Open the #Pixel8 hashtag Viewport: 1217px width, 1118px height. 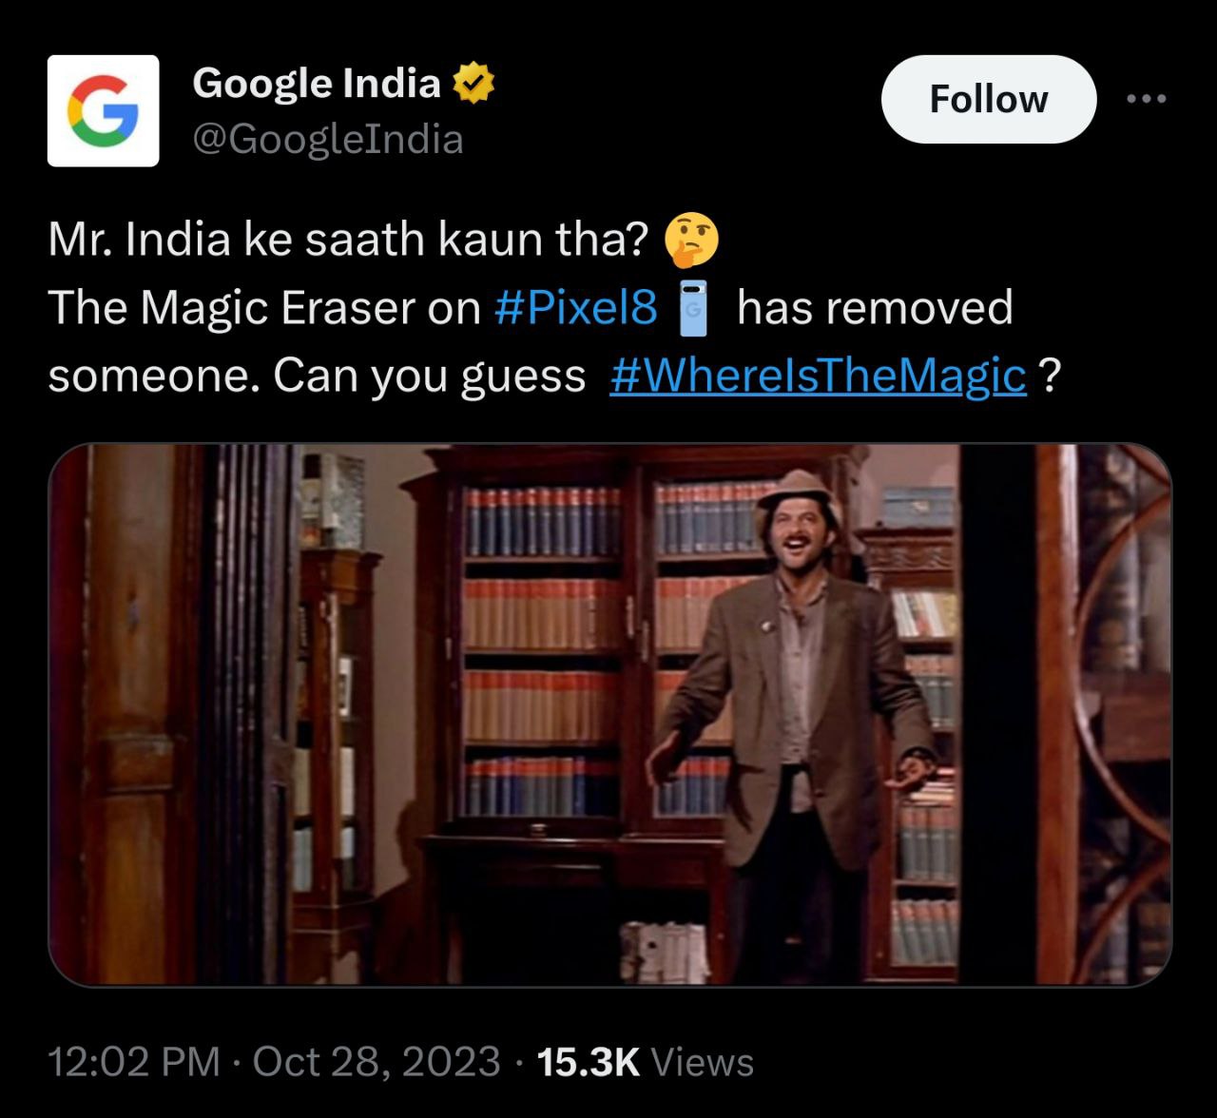[575, 308]
